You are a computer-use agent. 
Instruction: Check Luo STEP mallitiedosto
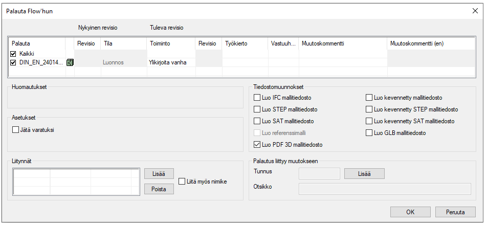coord(257,109)
